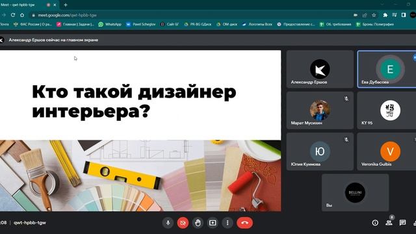This screenshot has width=416, height=234.
Task: Toggle the browser side panel icon
Action: point(404,15)
